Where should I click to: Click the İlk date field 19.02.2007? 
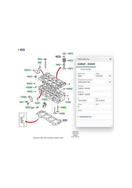tap(86, 101)
